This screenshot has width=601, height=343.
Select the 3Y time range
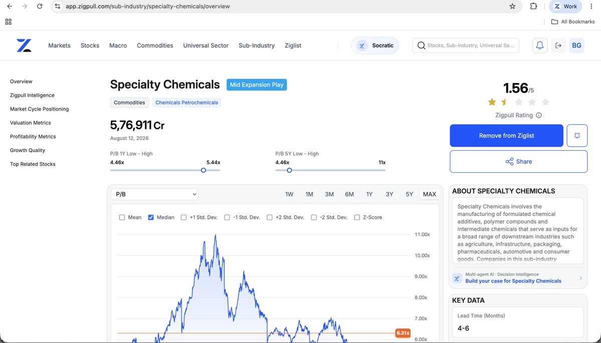tap(389, 194)
